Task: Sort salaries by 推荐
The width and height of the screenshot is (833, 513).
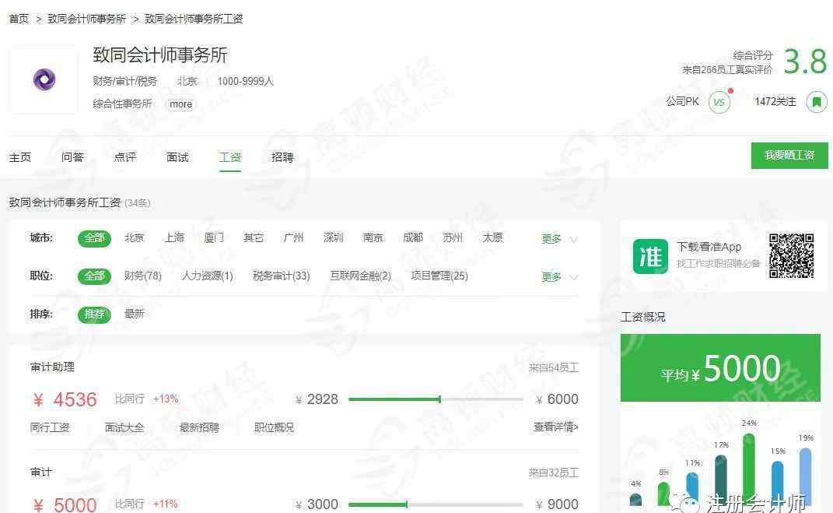Action: [x=95, y=314]
